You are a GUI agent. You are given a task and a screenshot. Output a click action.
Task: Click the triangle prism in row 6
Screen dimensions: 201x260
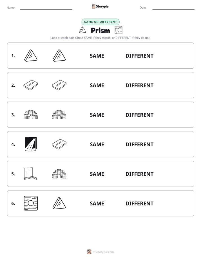59,203
